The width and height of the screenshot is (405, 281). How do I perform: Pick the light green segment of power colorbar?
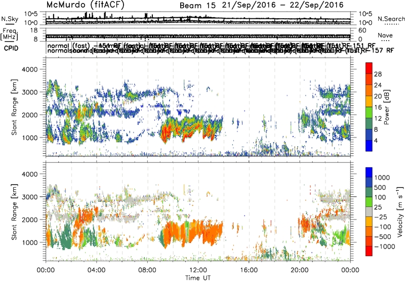369,113
